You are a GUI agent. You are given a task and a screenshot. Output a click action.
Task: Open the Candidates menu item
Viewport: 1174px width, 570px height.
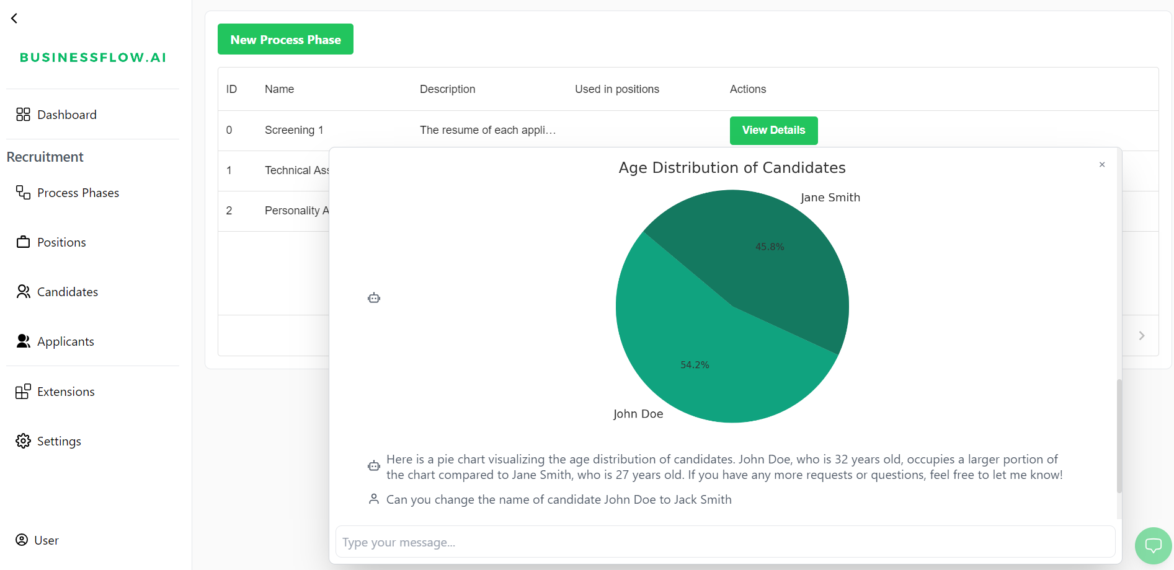pos(68,292)
